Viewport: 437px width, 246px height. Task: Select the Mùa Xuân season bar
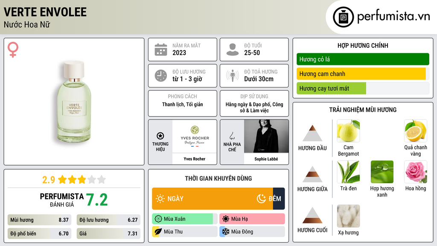tap(184, 219)
